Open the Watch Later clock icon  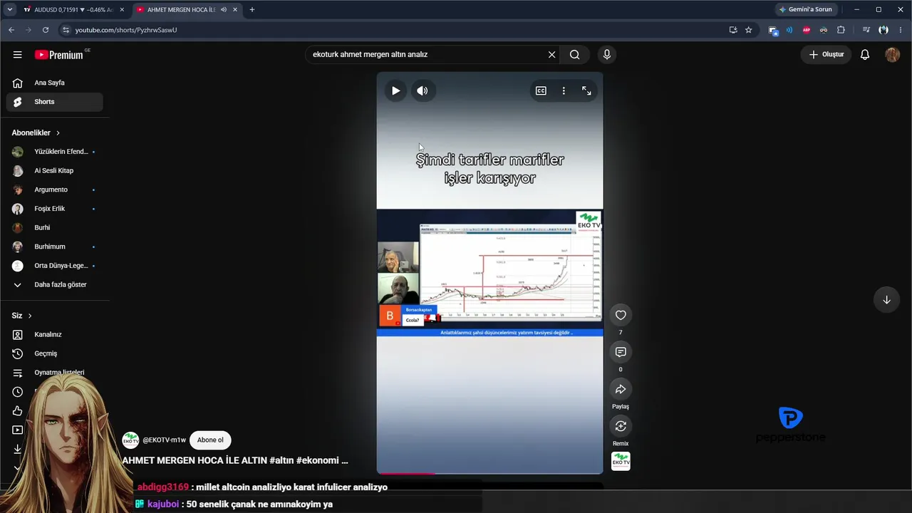[18, 392]
